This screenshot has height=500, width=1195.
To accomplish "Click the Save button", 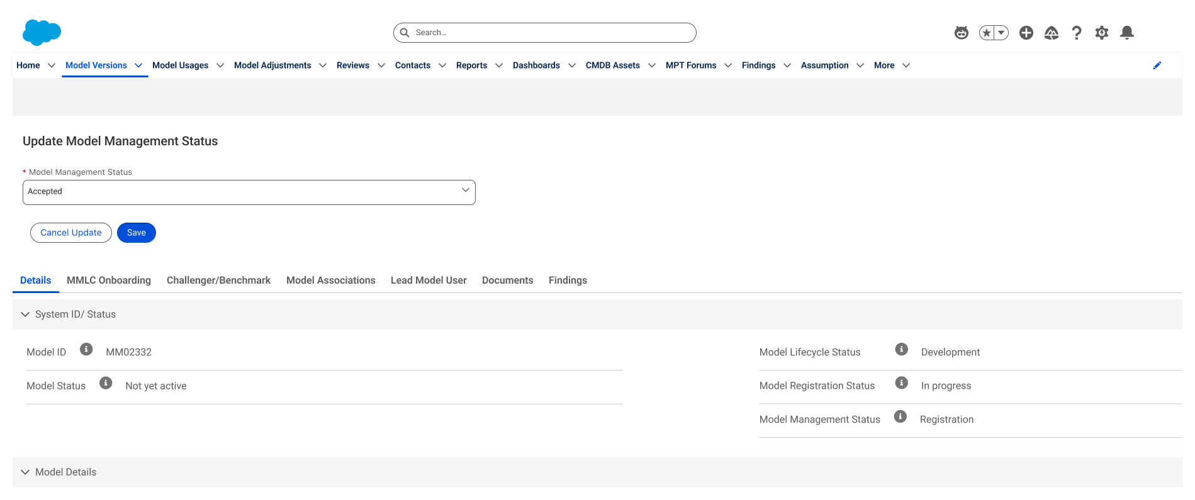I will tap(137, 233).
